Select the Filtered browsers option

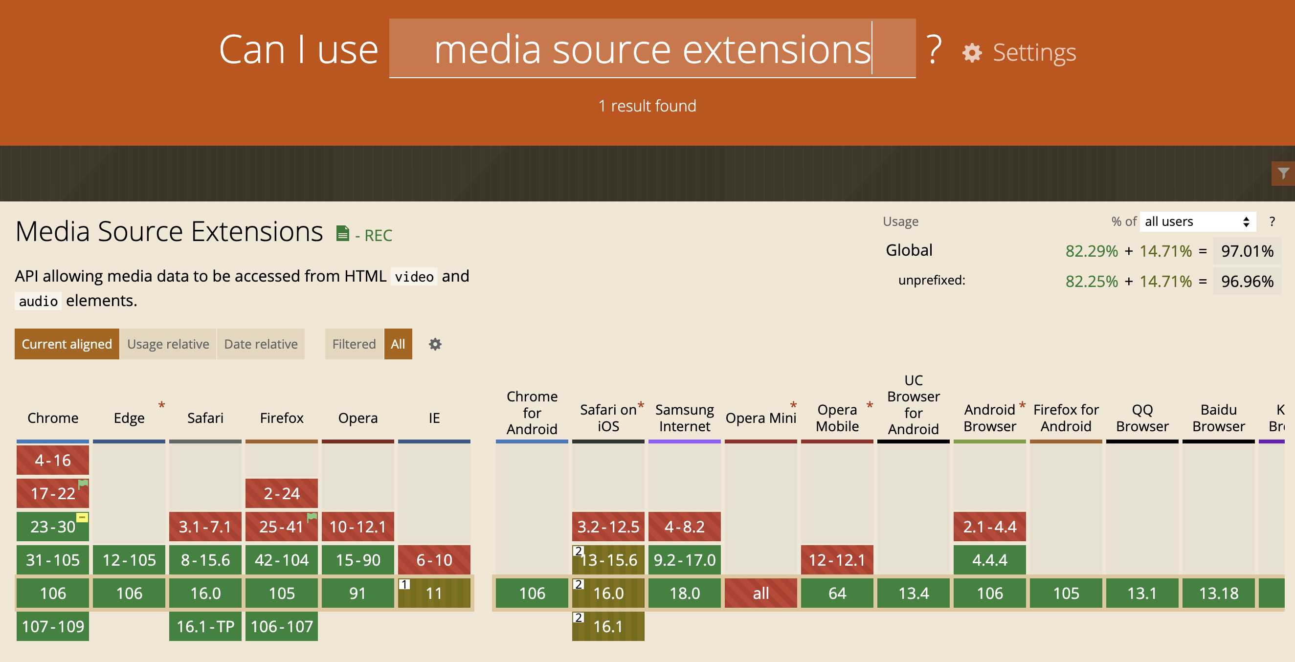354,344
